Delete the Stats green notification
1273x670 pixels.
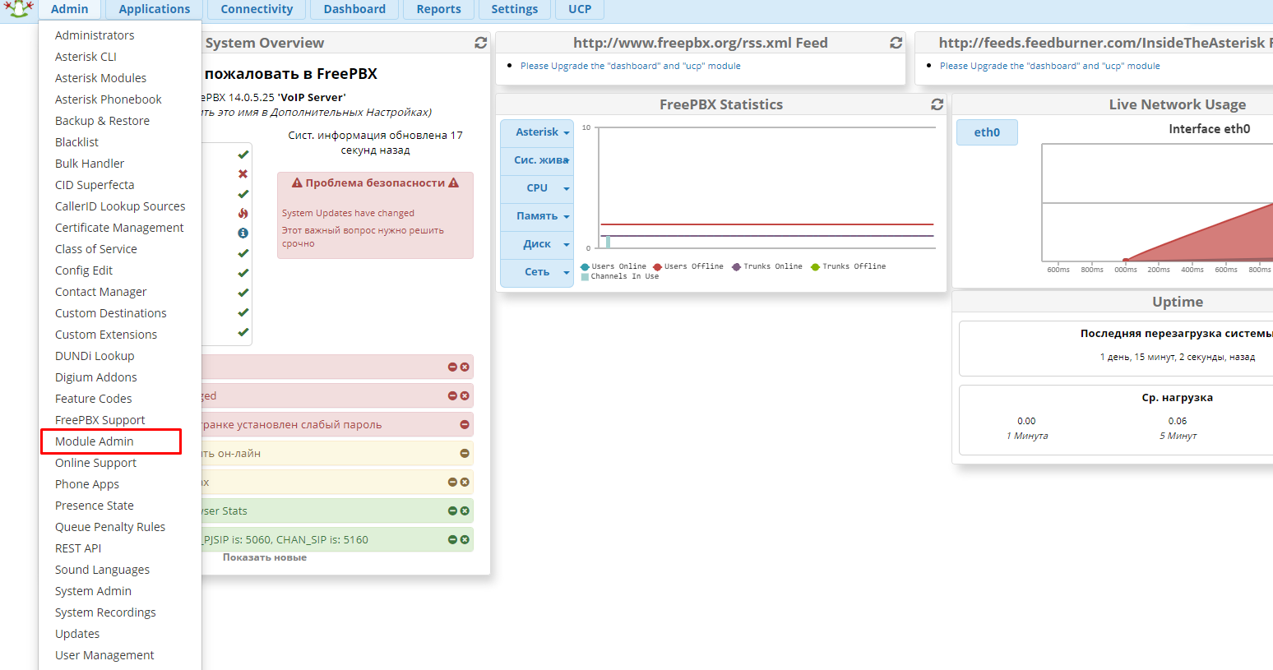465,511
